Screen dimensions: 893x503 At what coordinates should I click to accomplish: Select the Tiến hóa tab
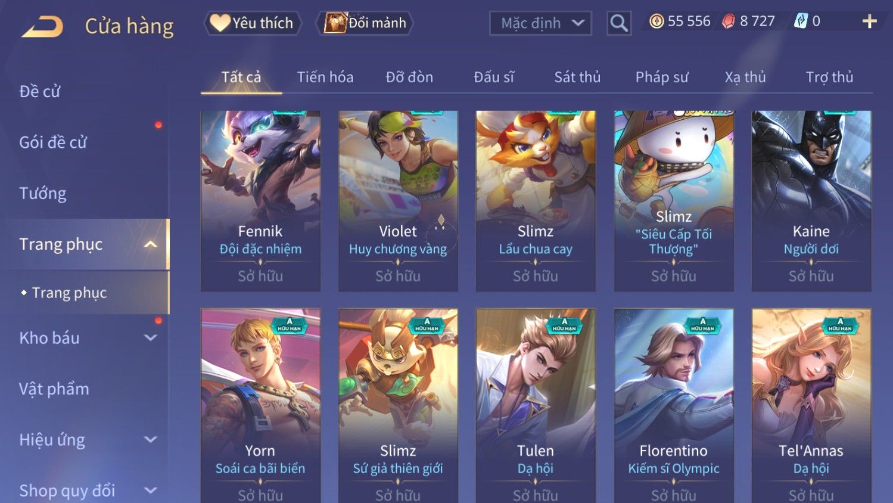click(x=325, y=77)
